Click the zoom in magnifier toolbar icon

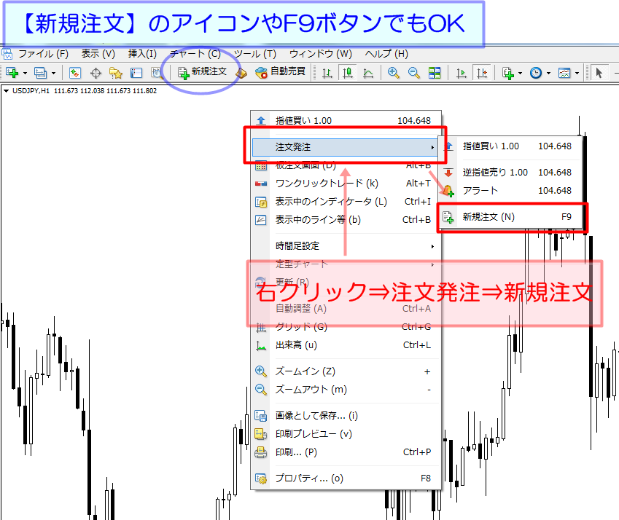click(393, 73)
